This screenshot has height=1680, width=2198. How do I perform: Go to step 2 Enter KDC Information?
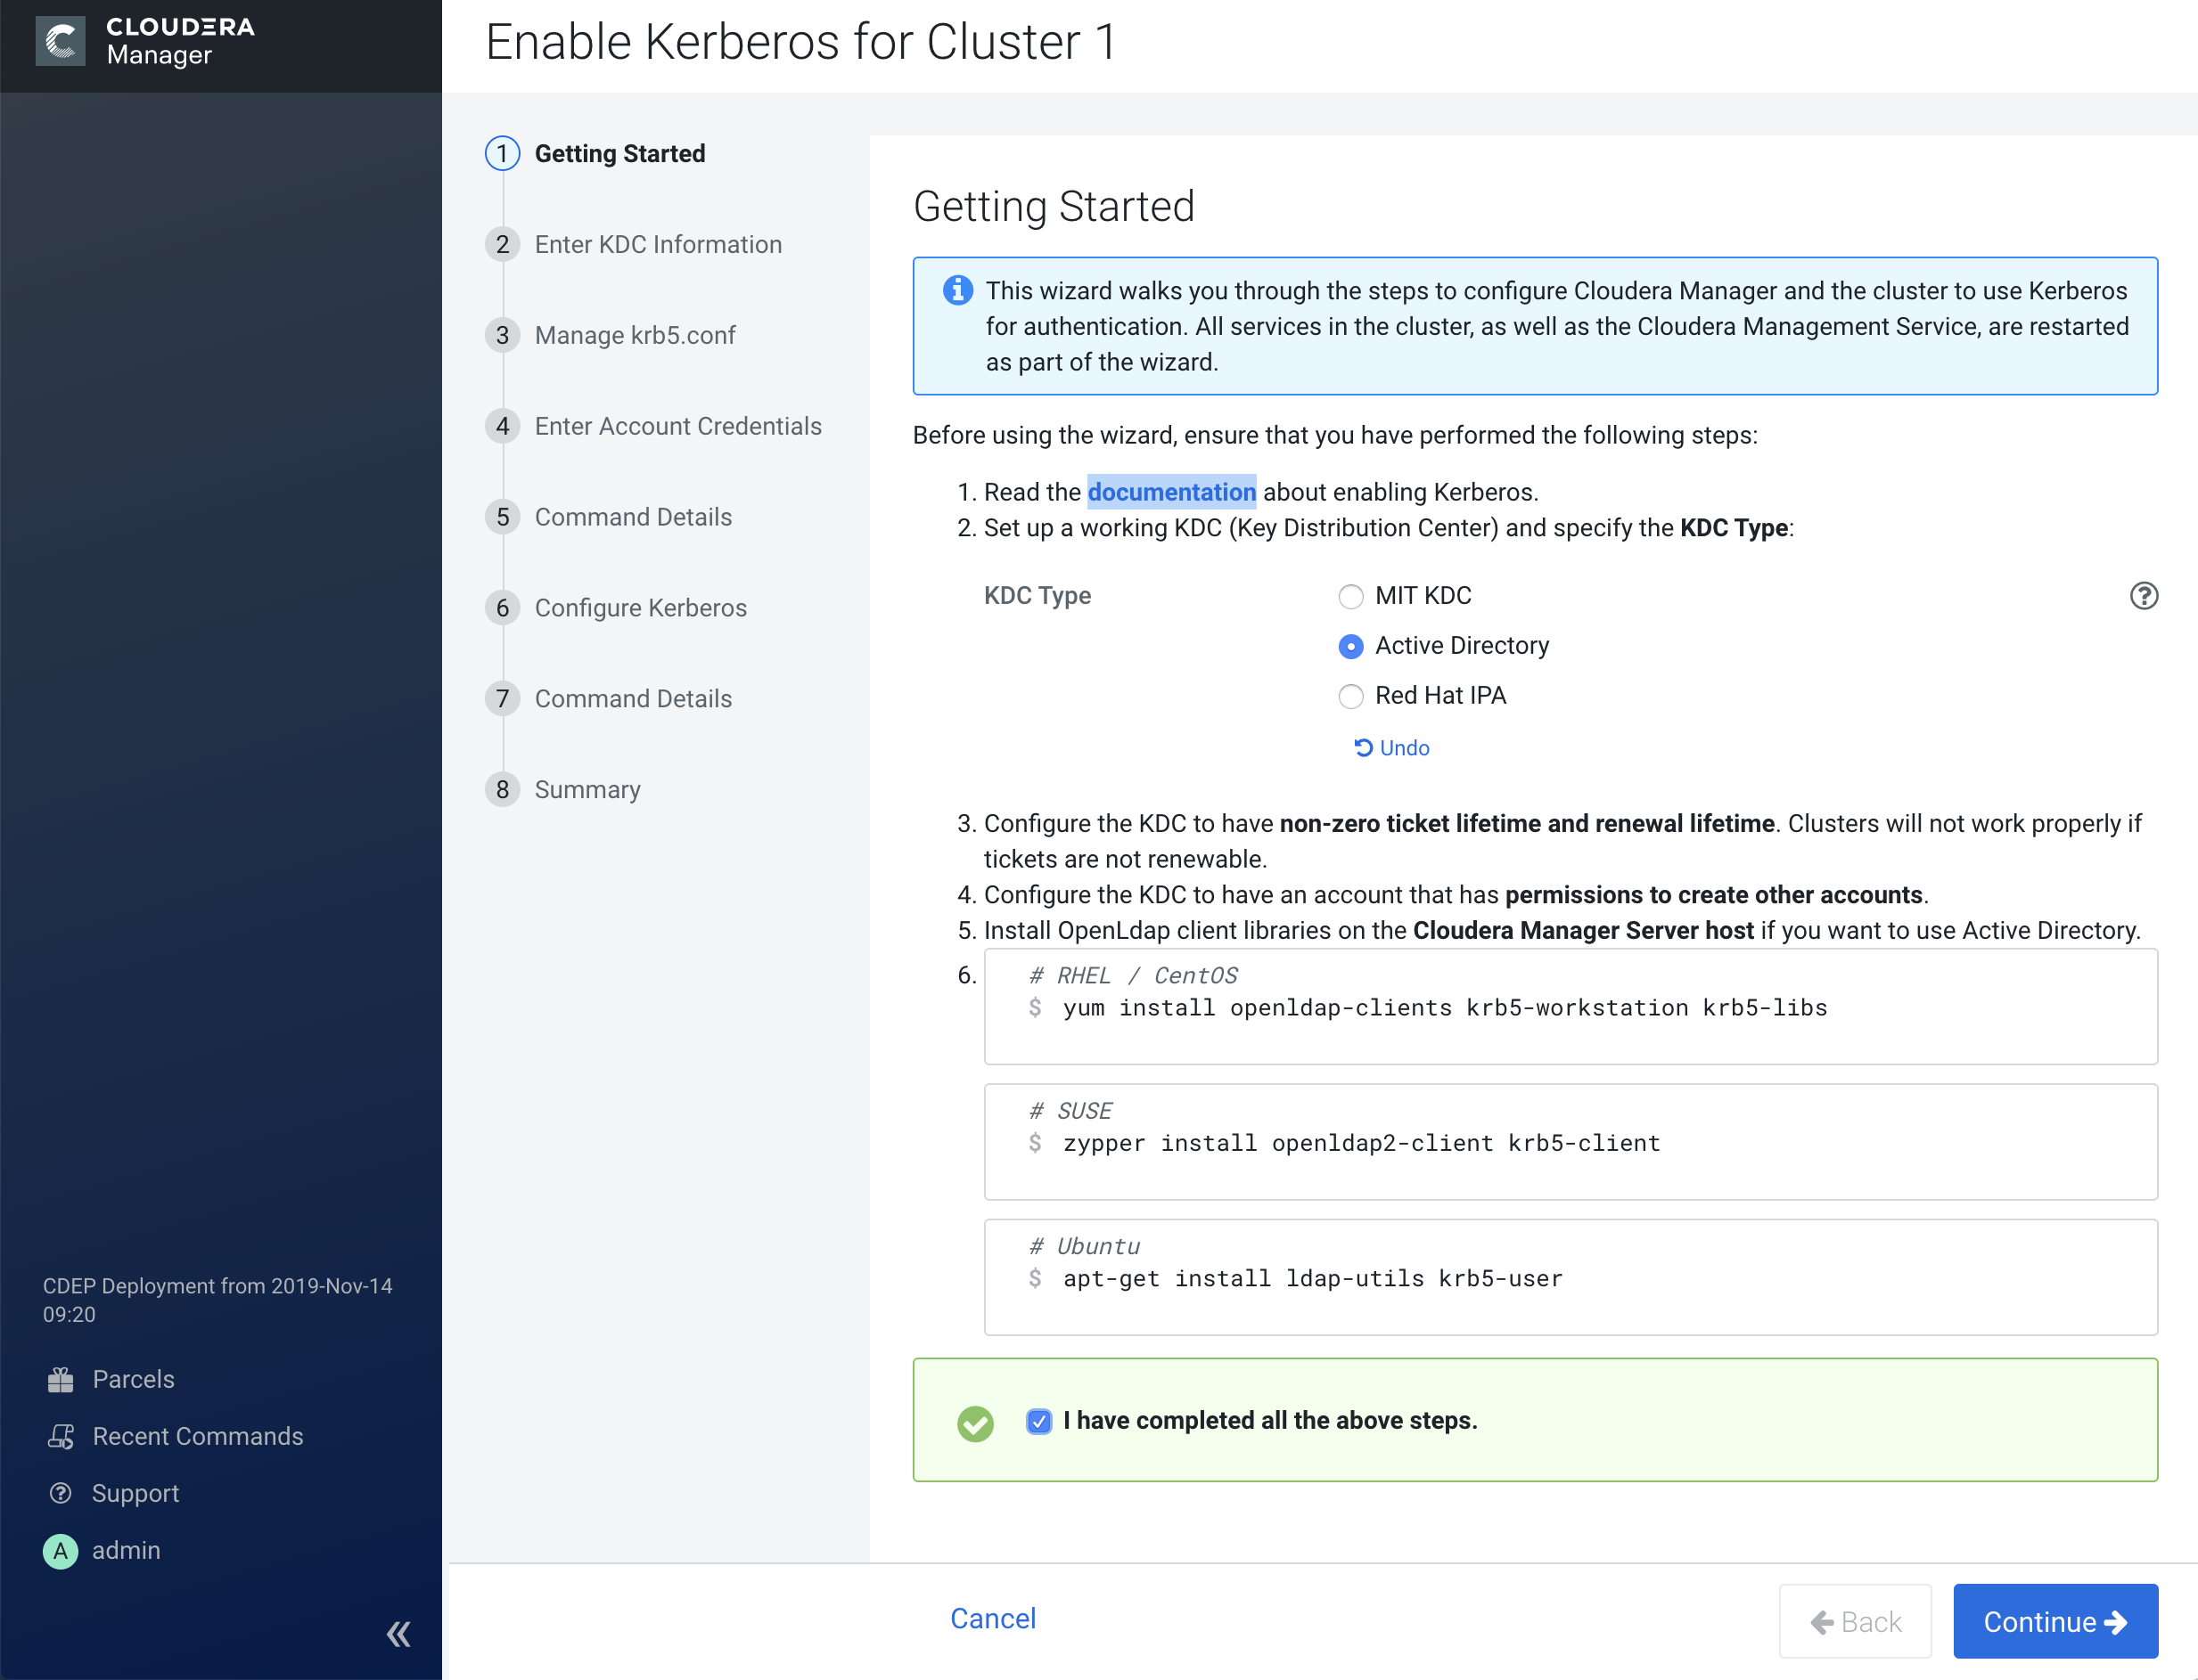pos(657,245)
